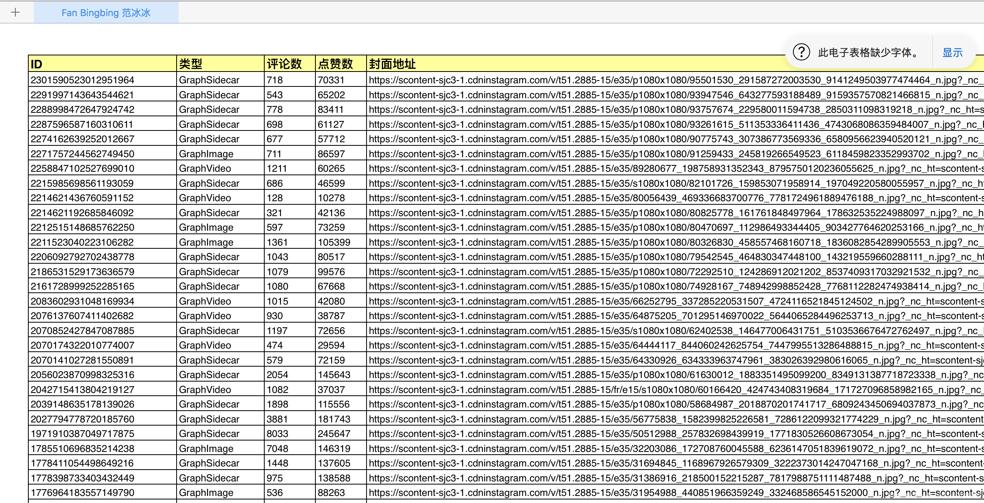Viewport: 984px width, 503px height.
Task: Select comments cell showing 3881
Action: (x=289, y=419)
